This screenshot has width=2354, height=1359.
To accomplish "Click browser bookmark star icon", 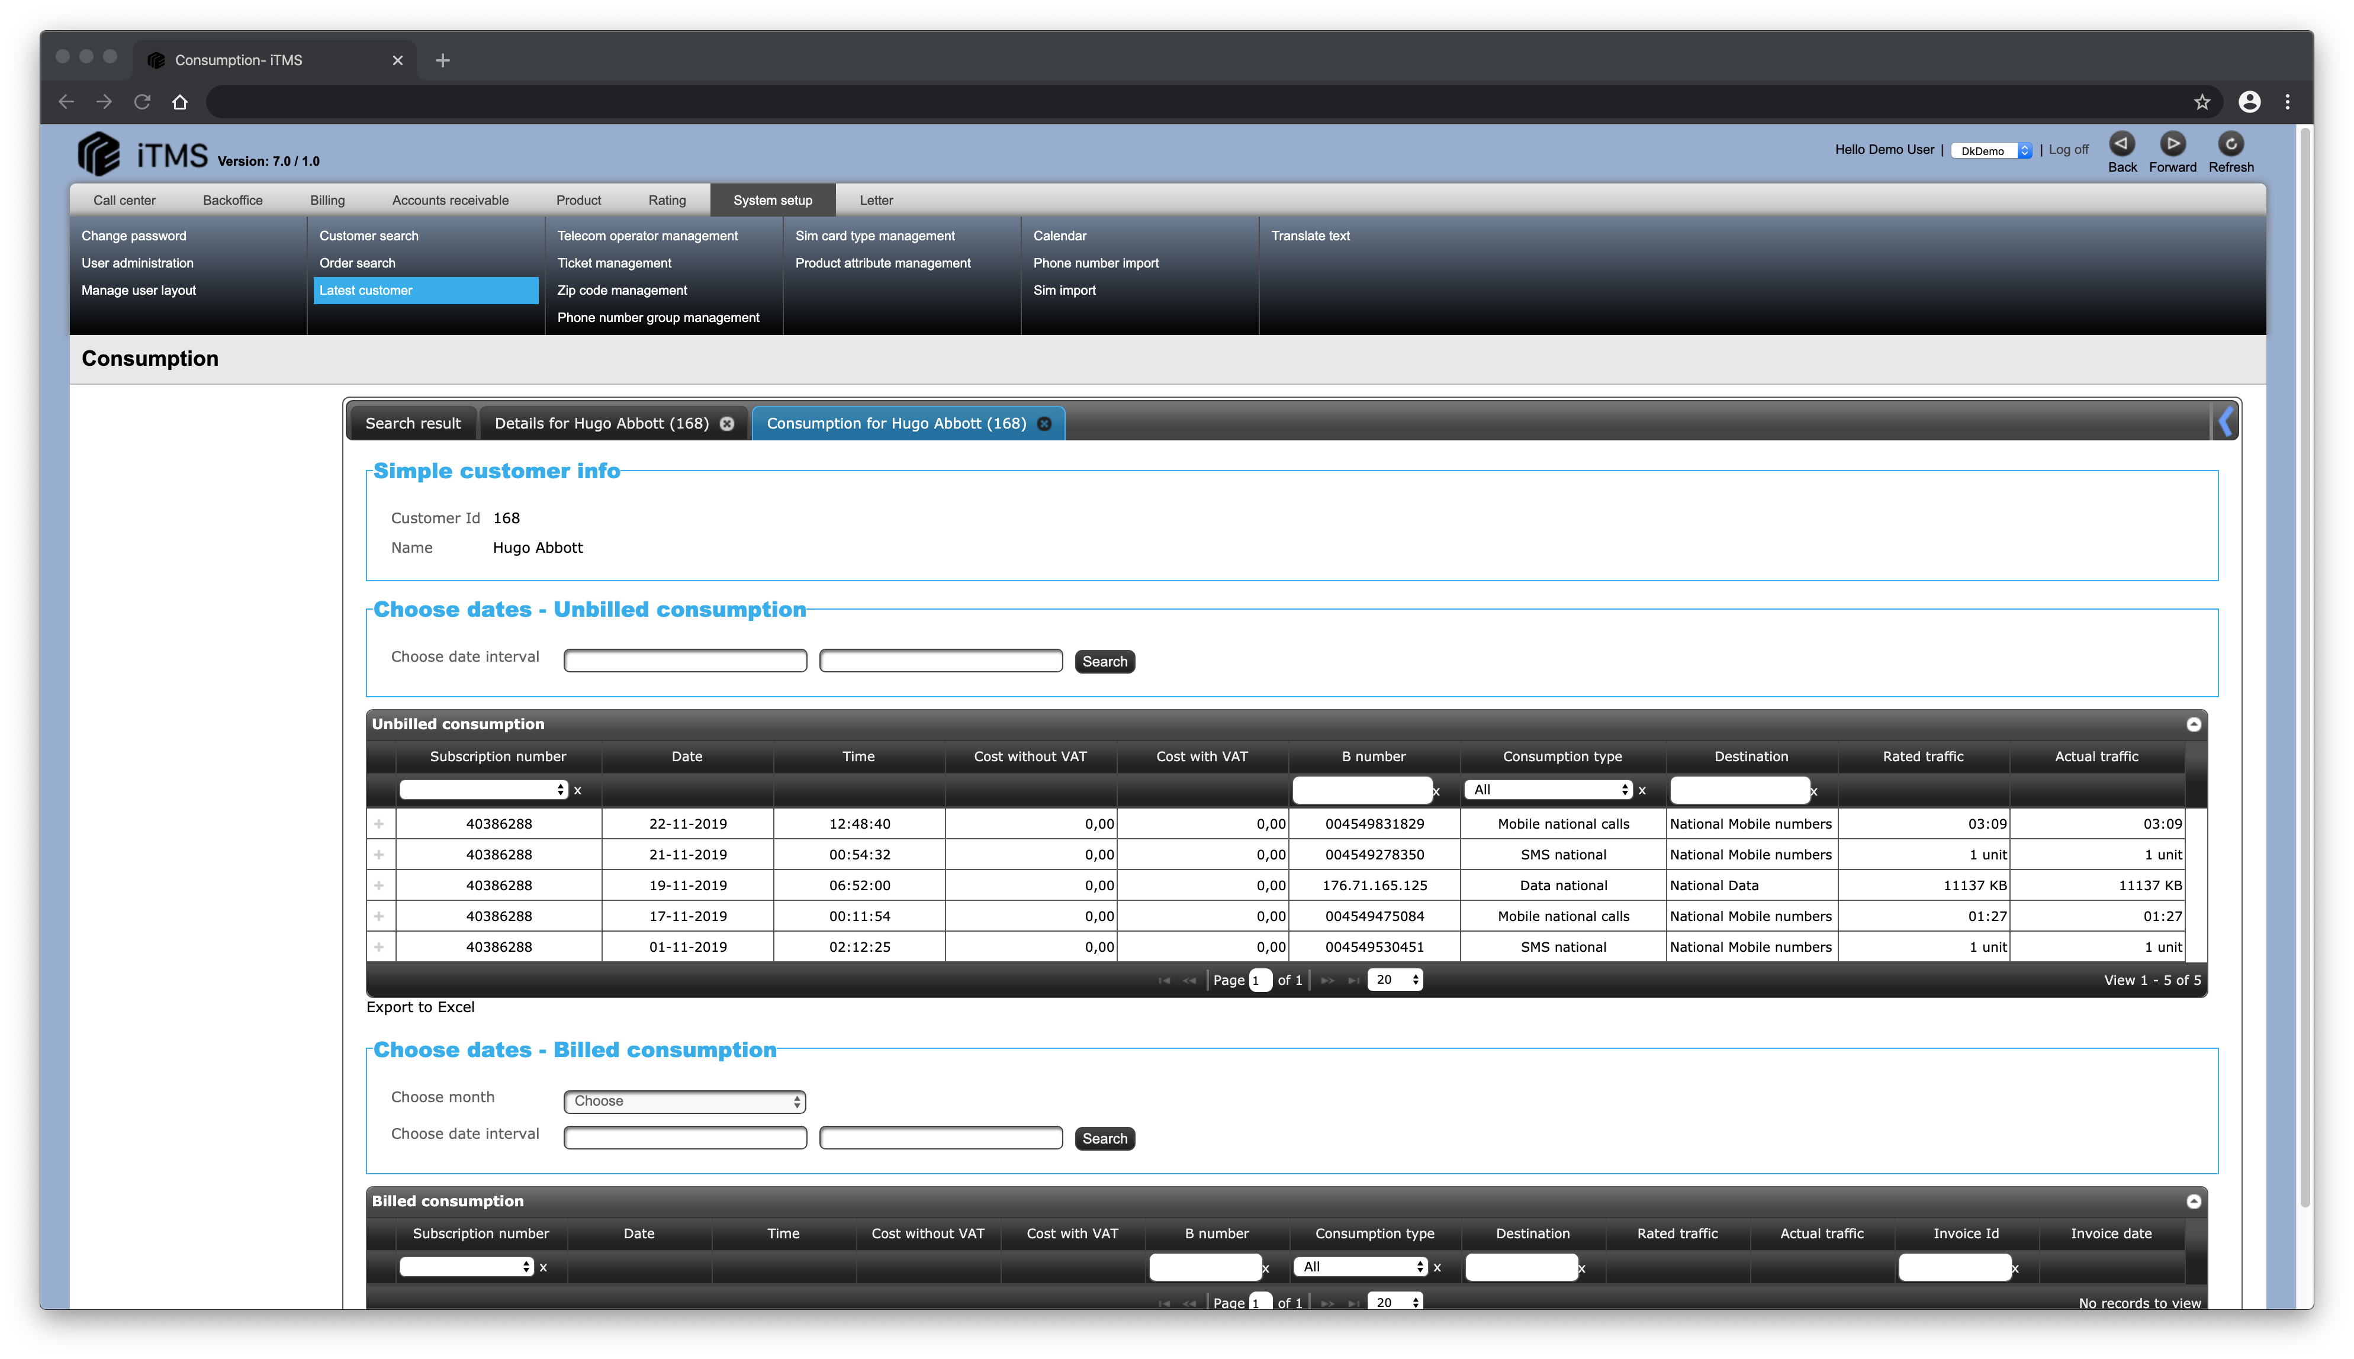I will 2202,102.
